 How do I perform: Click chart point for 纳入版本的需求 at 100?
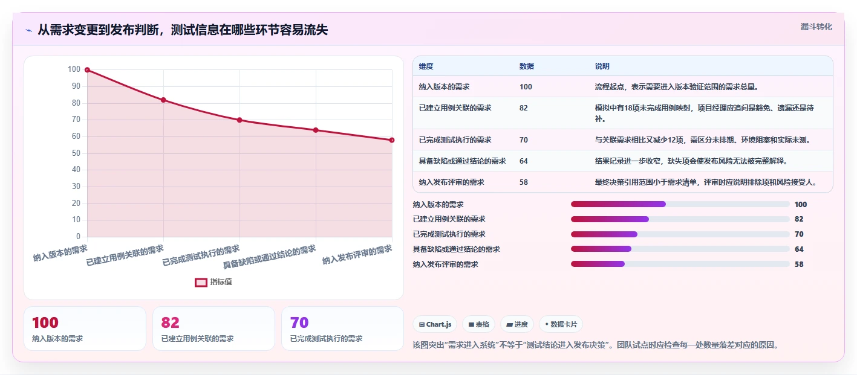pos(87,70)
